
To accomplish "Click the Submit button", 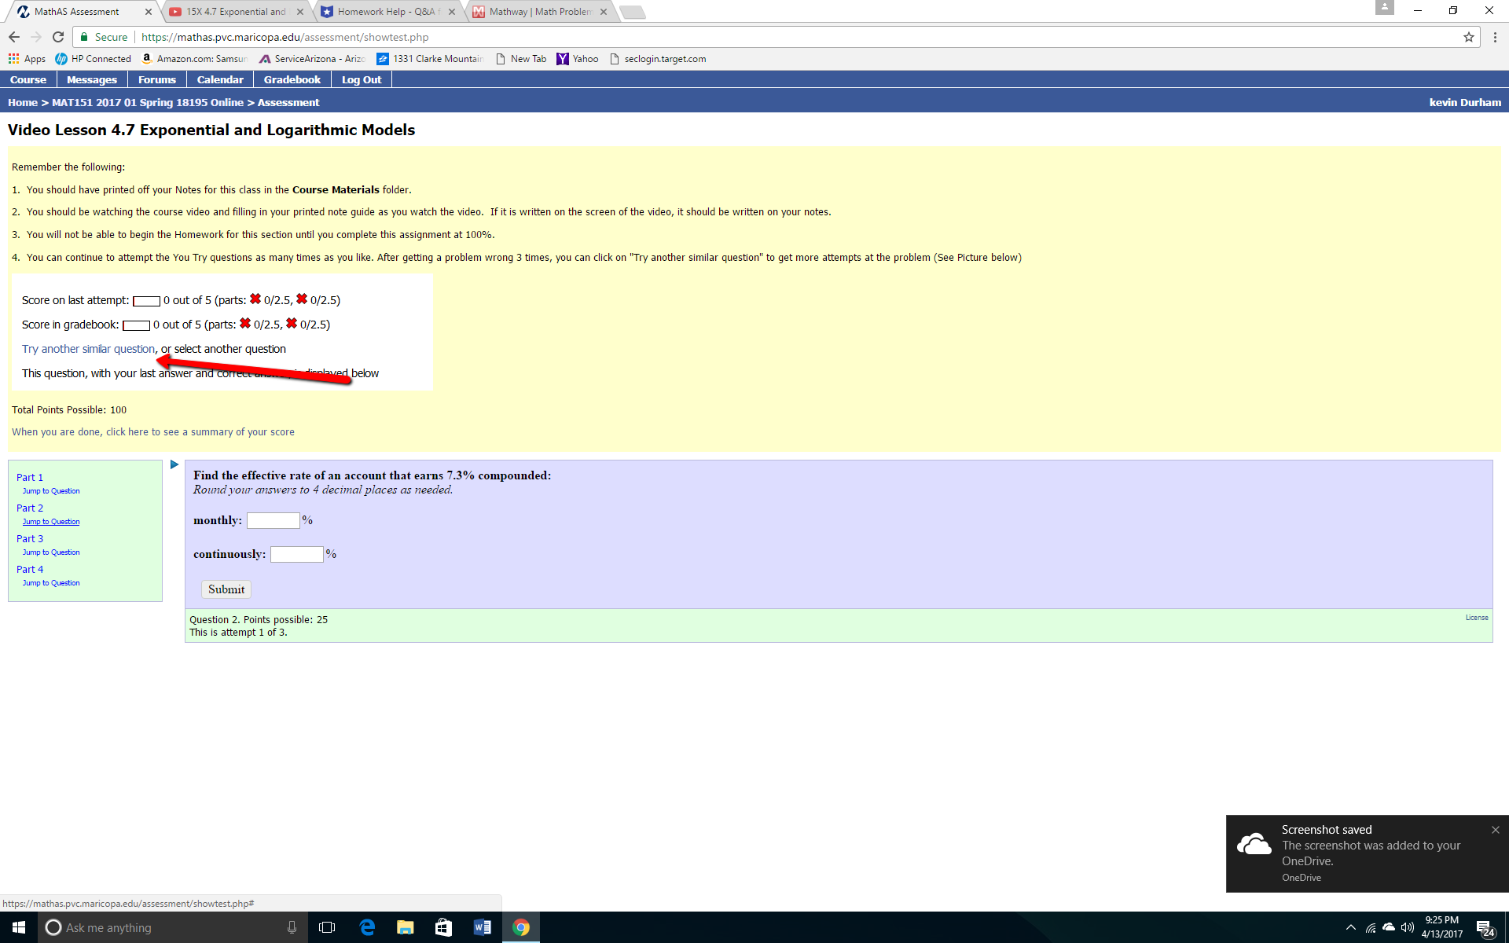I will click(x=226, y=589).
